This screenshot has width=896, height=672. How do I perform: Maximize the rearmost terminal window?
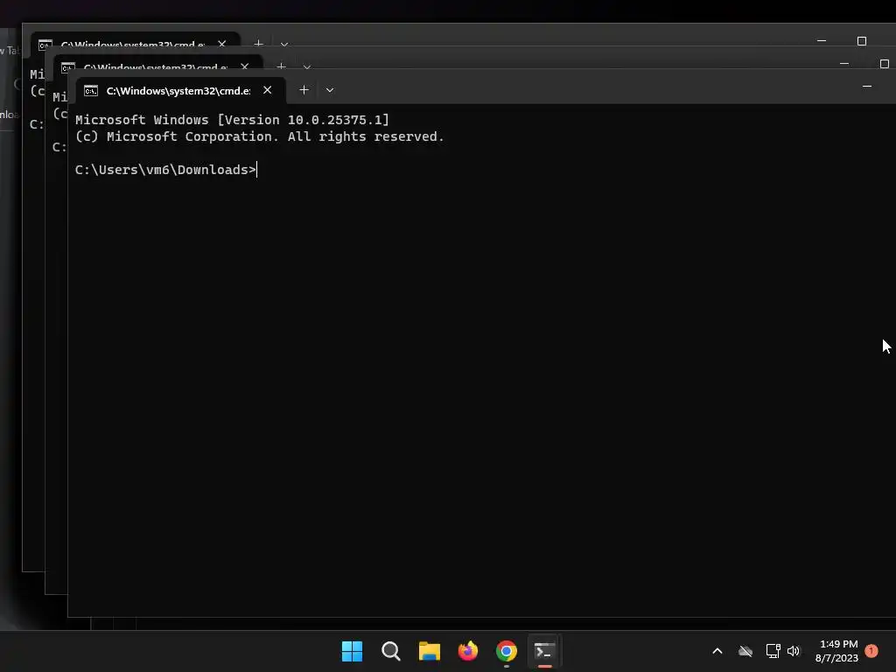[x=862, y=40]
